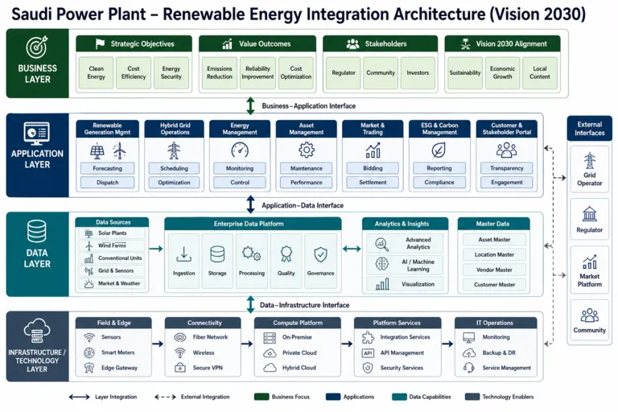Viewport: 618px width, 412px height.
Task: Click the gear icon in Asset Management
Action: 307,150
